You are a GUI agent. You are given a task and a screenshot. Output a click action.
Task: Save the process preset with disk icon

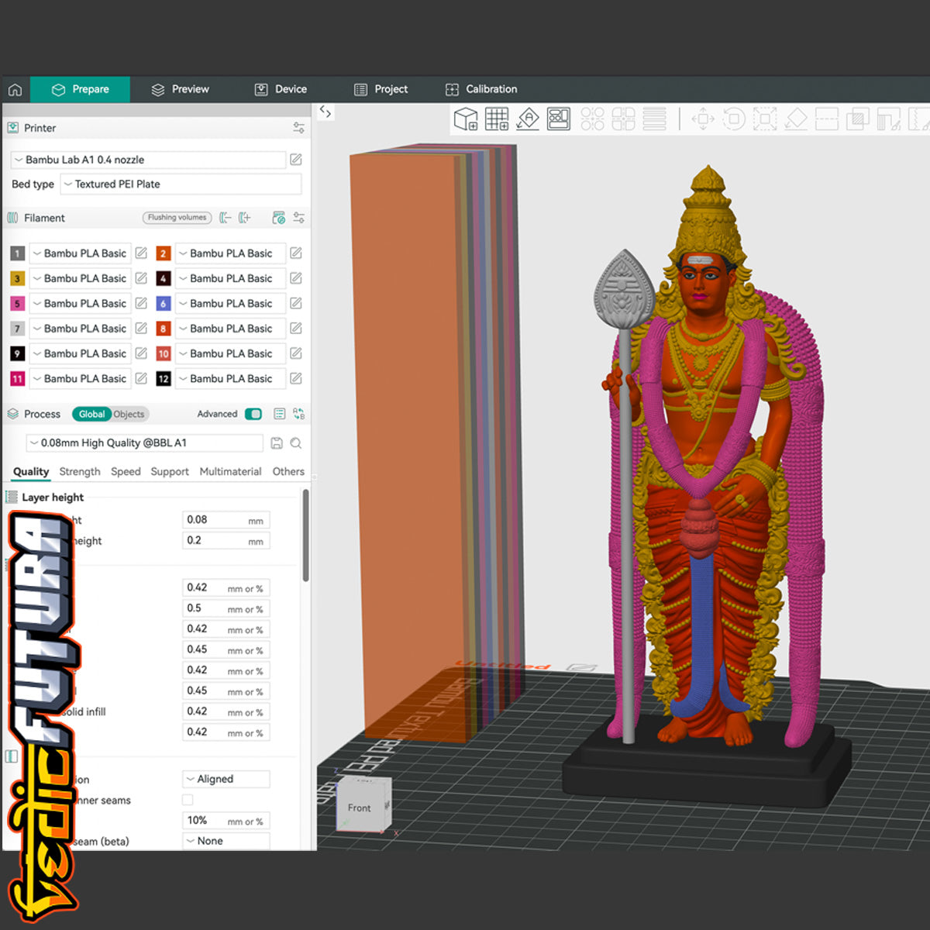pos(277,443)
